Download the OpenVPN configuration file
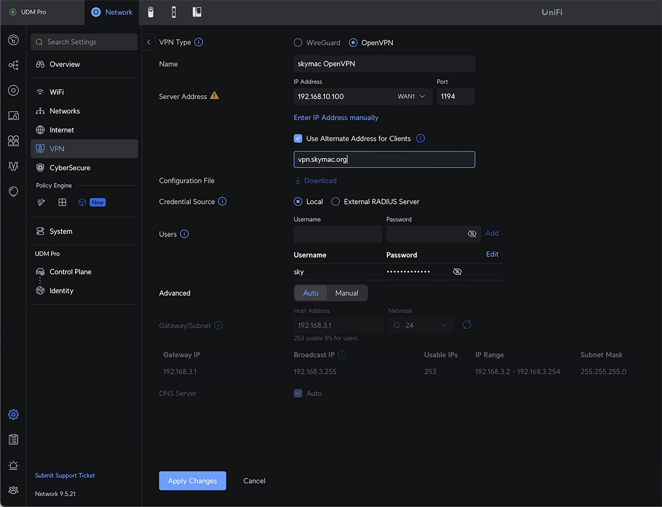Screen dimensions: 662x507 coord(316,180)
